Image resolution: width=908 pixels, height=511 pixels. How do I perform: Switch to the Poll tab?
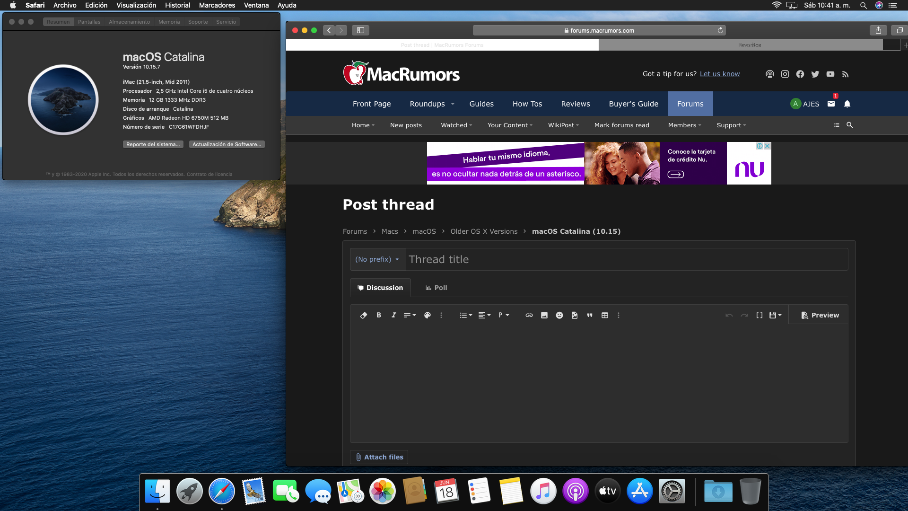click(x=436, y=288)
